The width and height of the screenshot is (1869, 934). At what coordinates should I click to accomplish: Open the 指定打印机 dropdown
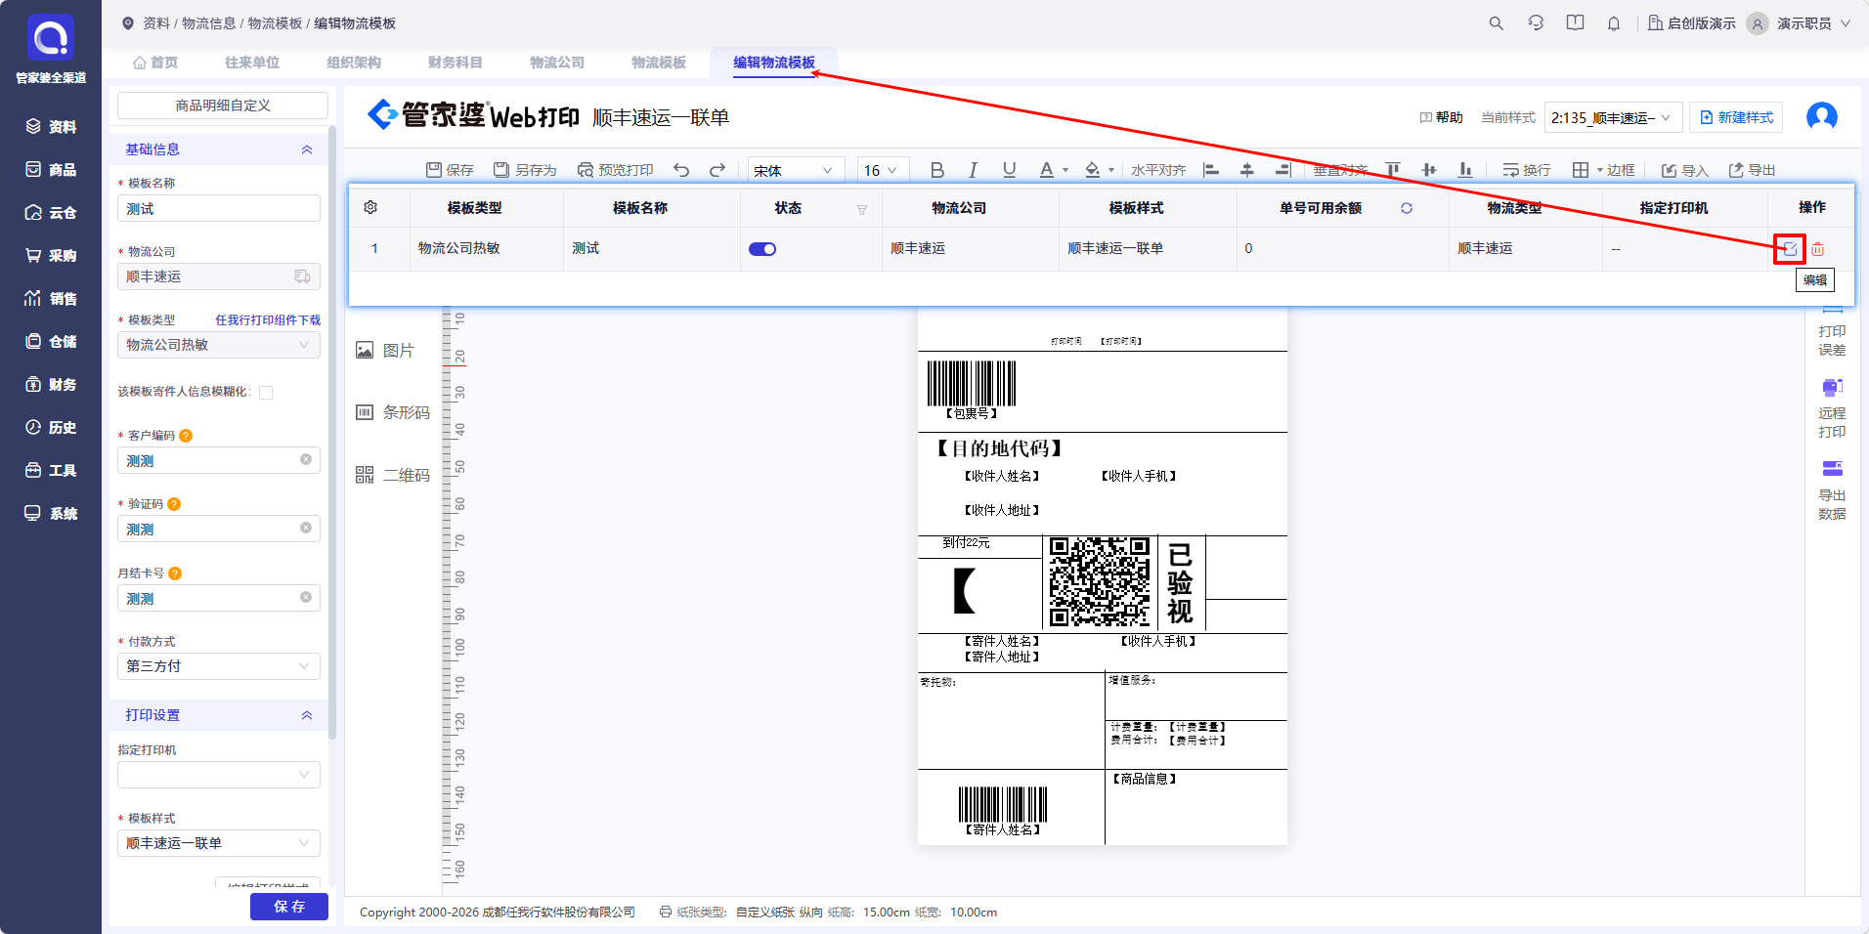[219, 775]
